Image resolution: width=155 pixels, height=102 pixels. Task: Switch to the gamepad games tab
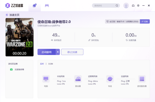click(47, 6)
